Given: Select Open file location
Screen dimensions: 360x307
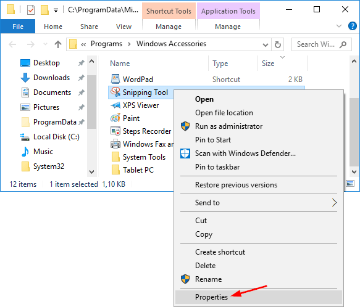Looking at the screenshot, I should coord(259,113).
